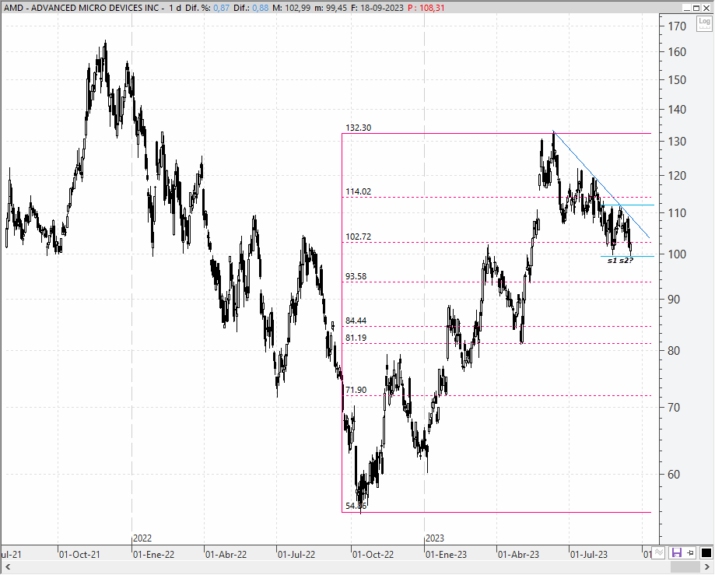
Task: Click the pin icon beside save
Action: [691, 553]
